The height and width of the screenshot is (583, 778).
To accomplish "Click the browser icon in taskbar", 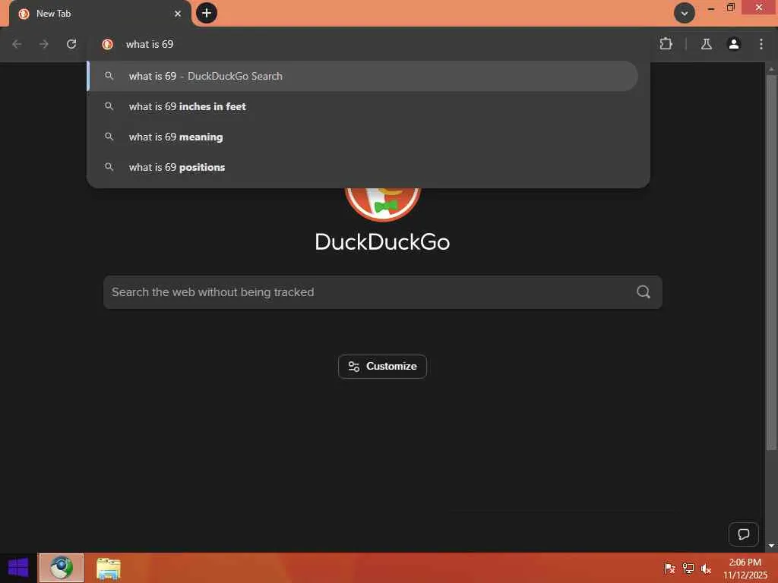I will [62, 568].
